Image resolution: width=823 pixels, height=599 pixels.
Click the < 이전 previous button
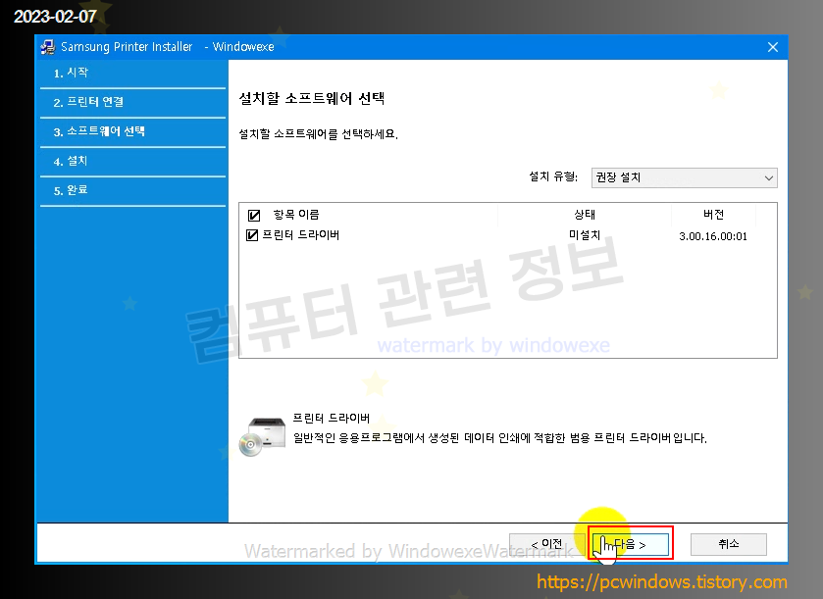click(x=546, y=544)
